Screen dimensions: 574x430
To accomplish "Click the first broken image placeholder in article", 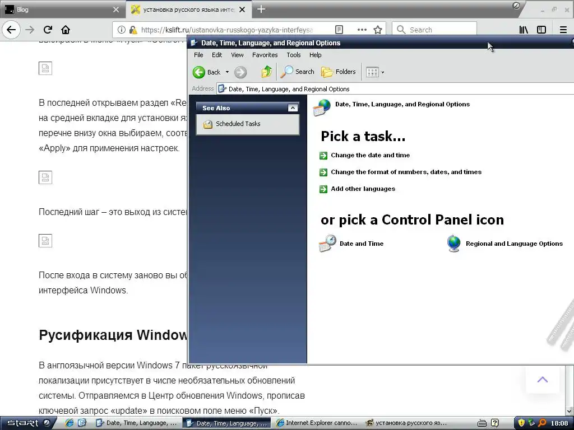I will [x=45, y=68].
